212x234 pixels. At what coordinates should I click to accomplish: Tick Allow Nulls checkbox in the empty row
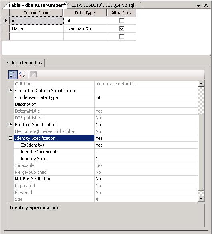[122, 36]
